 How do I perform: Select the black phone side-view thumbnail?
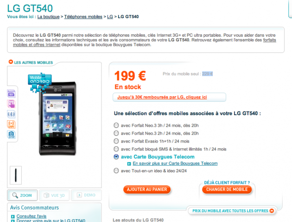(x=16, y=175)
